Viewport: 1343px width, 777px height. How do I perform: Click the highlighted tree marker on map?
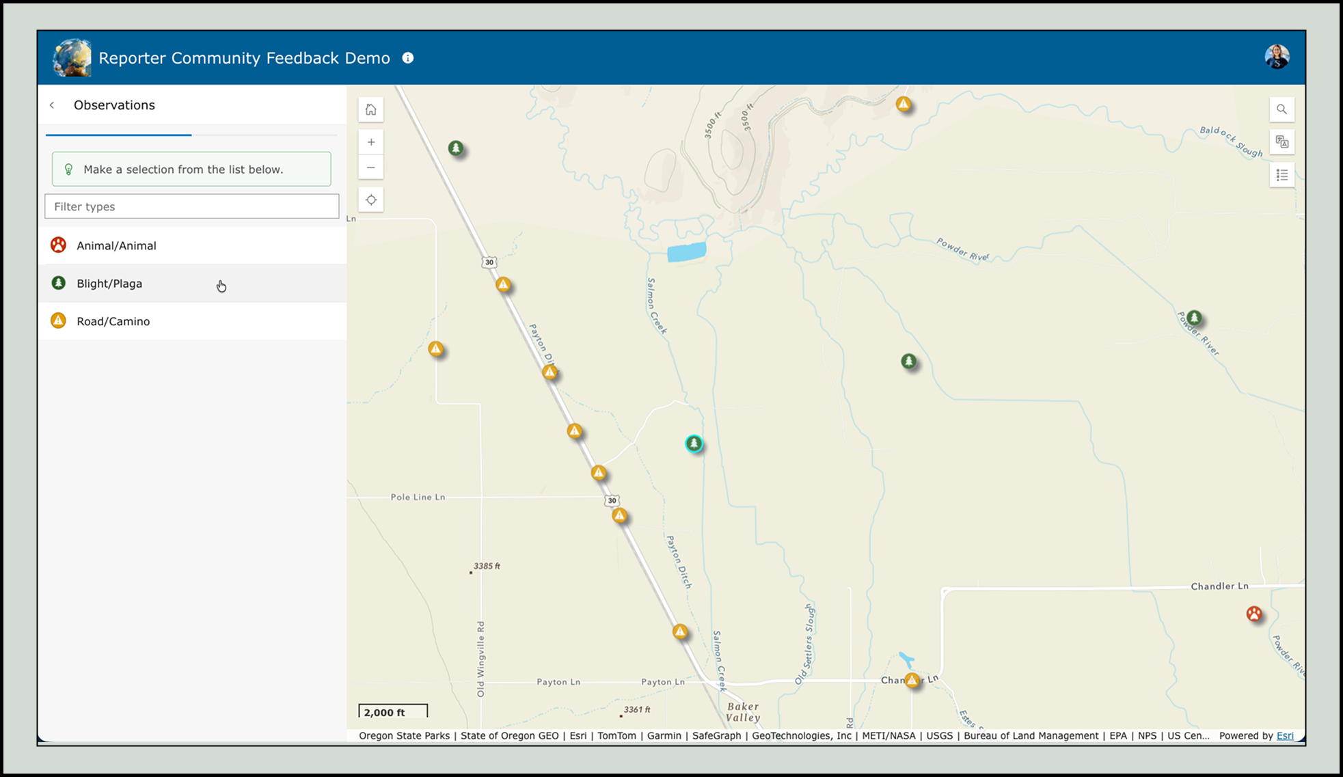tap(694, 444)
